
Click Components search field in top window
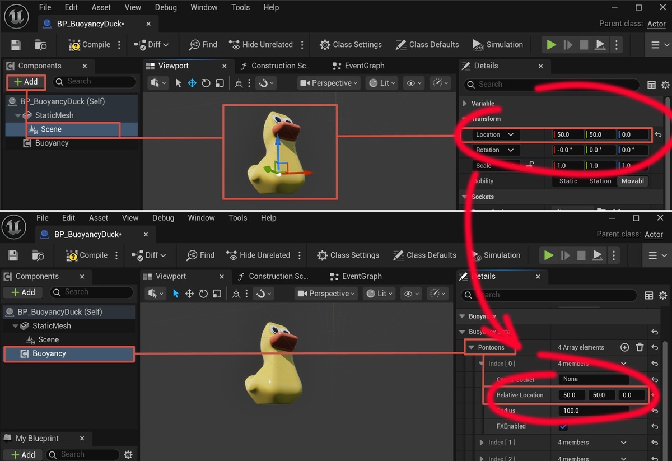[x=94, y=82]
